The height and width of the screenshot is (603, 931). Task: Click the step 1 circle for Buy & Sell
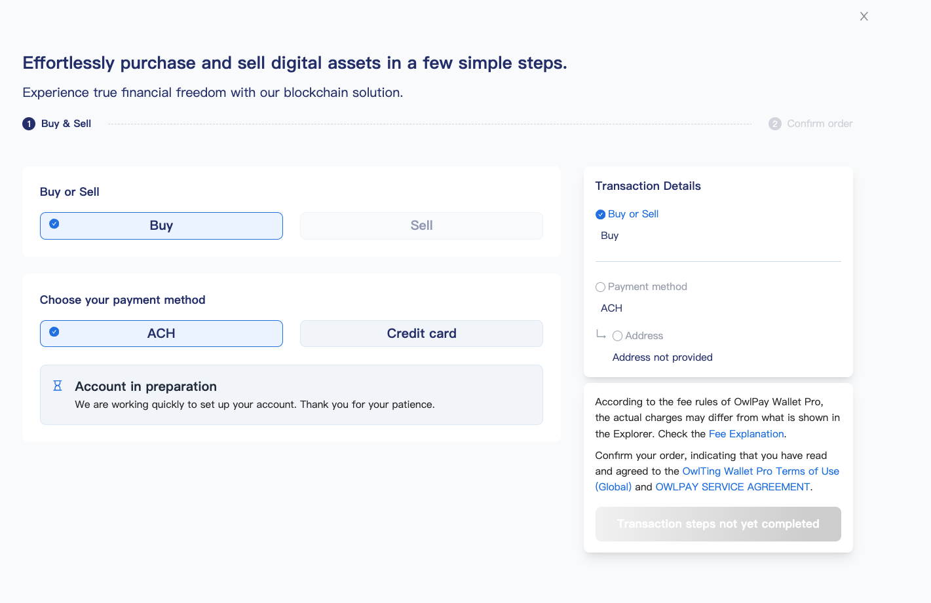pos(29,124)
